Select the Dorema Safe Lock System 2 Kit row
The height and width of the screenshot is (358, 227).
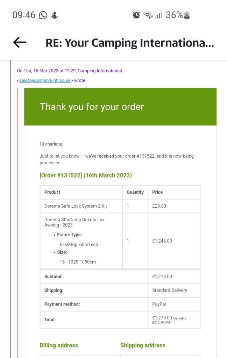pos(120,206)
